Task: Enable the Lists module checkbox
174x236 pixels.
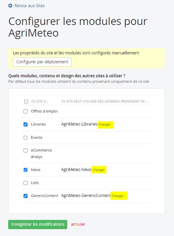Action: [x=26, y=183]
